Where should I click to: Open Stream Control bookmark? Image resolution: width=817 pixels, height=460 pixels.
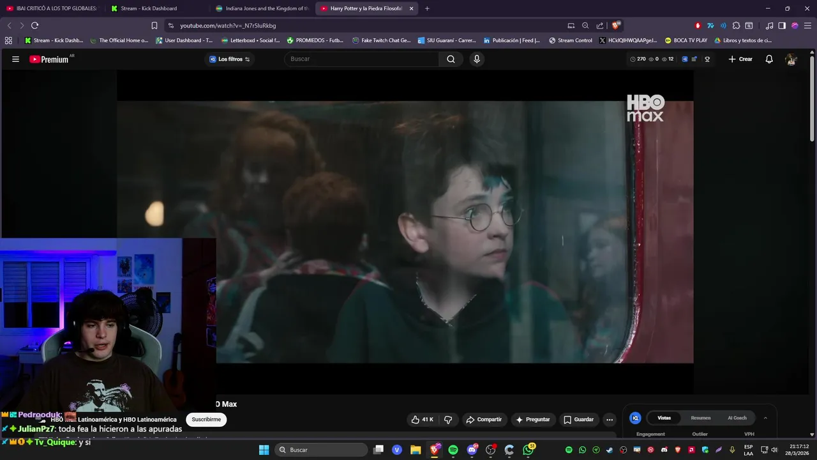coord(570,40)
